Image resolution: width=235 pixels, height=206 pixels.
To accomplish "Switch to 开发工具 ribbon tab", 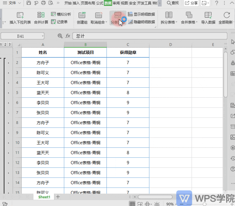I will point(144,3).
